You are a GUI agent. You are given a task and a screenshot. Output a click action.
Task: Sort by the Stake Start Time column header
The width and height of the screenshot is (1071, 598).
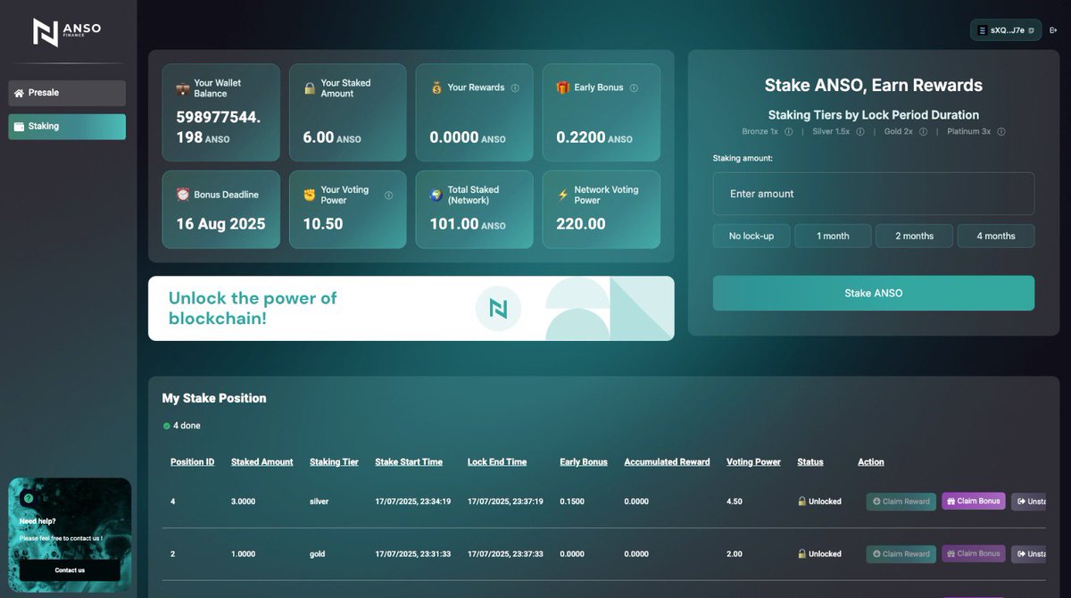pos(409,462)
